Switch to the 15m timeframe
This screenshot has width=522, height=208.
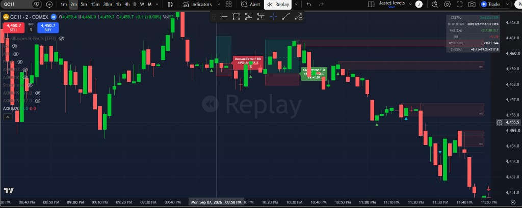[x=95, y=4]
